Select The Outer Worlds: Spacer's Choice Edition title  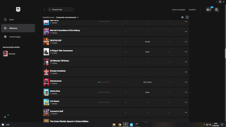(x=69, y=121)
